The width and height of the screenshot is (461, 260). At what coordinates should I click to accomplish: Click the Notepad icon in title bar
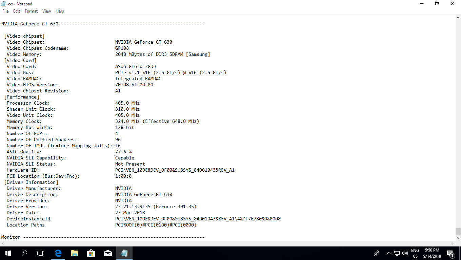tap(4, 4)
